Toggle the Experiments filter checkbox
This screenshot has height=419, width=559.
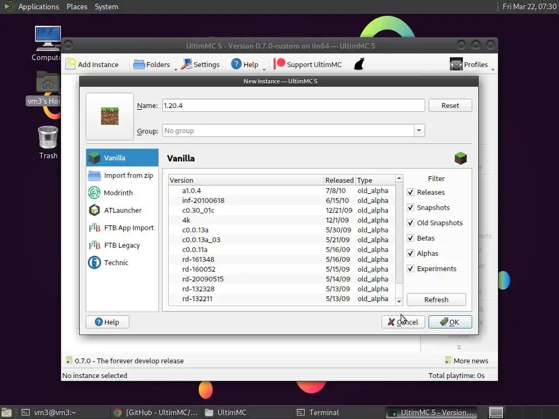[411, 269]
